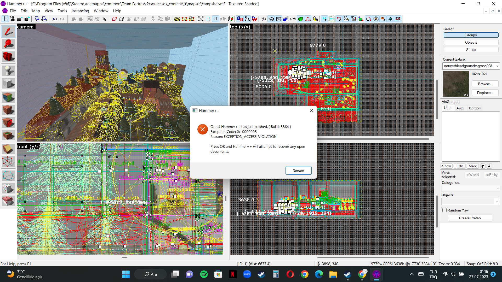Click the black dashed Hide Unselected icon

122,19
